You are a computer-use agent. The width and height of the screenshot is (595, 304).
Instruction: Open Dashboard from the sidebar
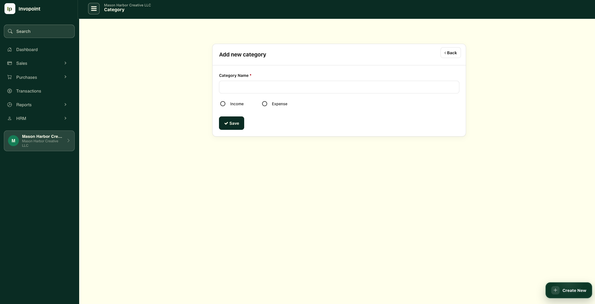pyautogui.click(x=39, y=49)
